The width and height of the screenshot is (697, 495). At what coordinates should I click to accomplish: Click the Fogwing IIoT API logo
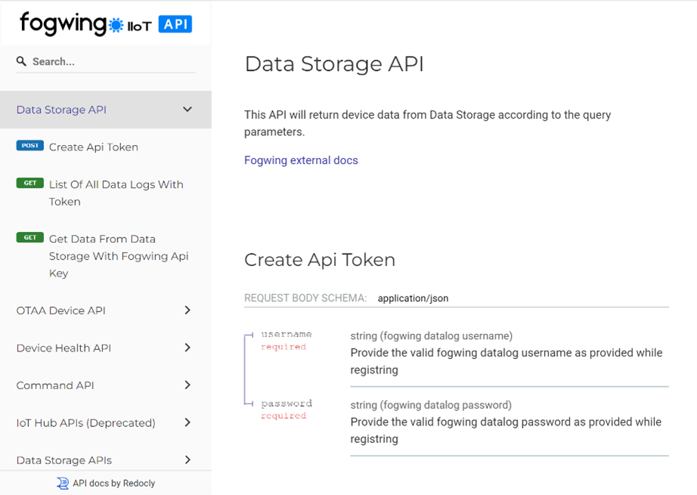click(106, 23)
